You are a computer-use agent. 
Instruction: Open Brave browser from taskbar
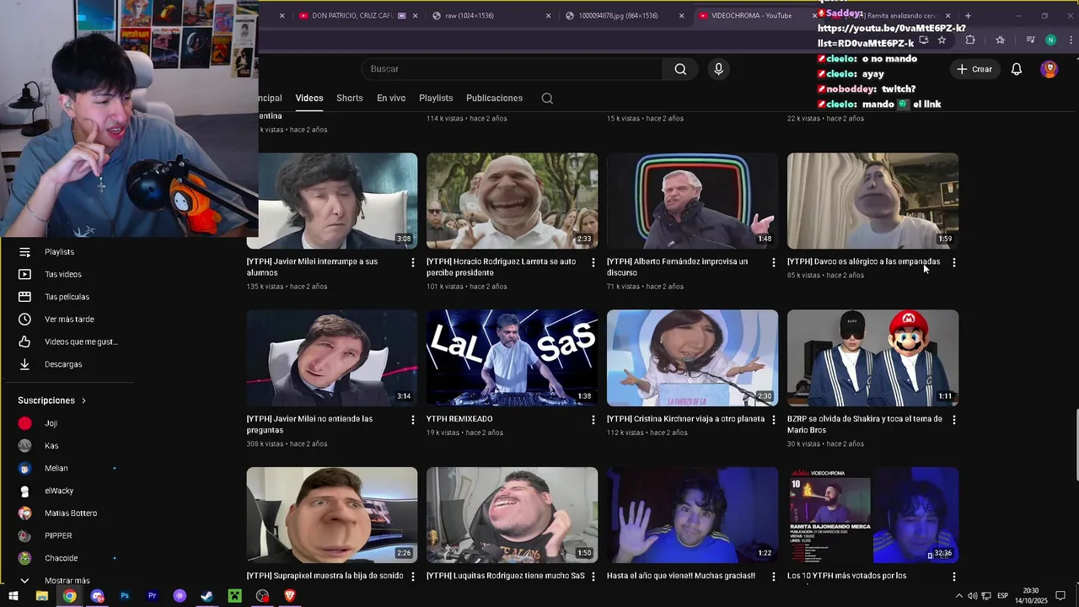[290, 596]
